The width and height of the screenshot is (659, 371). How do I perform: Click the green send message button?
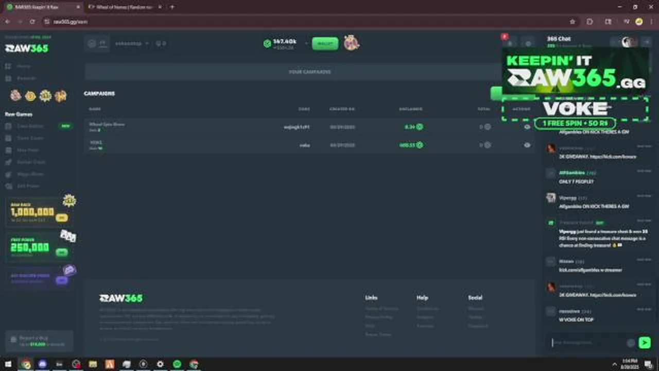point(644,343)
